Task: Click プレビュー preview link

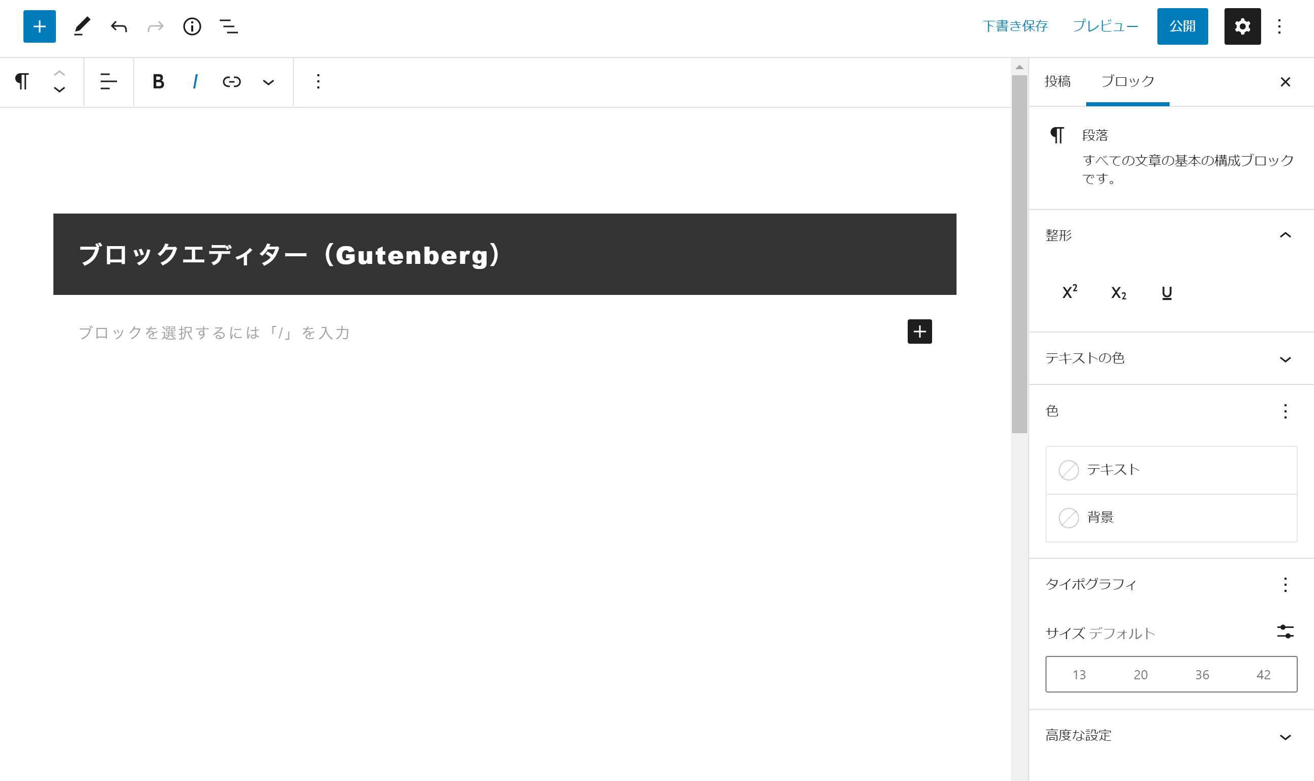Action: 1106,26
